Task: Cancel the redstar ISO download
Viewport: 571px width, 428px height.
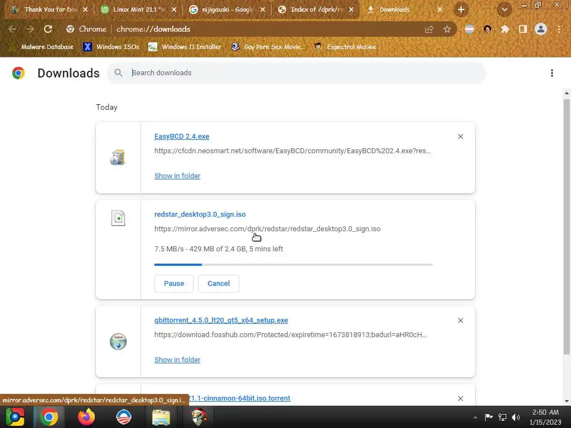Action: pos(219,284)
